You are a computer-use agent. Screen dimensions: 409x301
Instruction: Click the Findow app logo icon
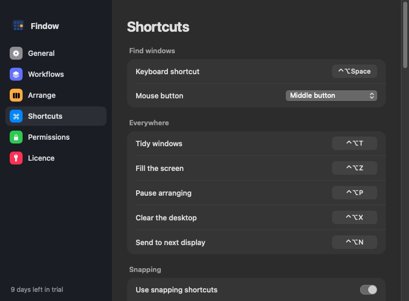click(x=18, y=26)
